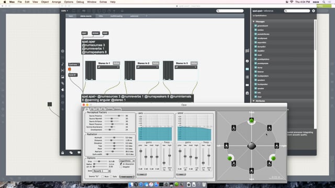This screenshot has width=335, height=188.
Task: Click the upper-left speaker icon in viewer
Action: [234, 128]
